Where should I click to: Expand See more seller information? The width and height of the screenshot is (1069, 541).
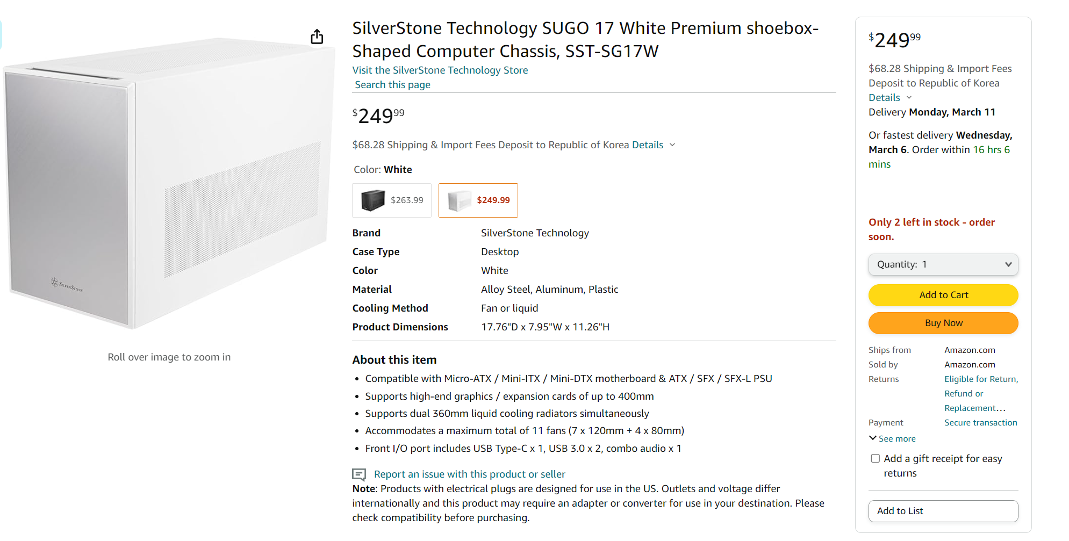pos(897,439)
